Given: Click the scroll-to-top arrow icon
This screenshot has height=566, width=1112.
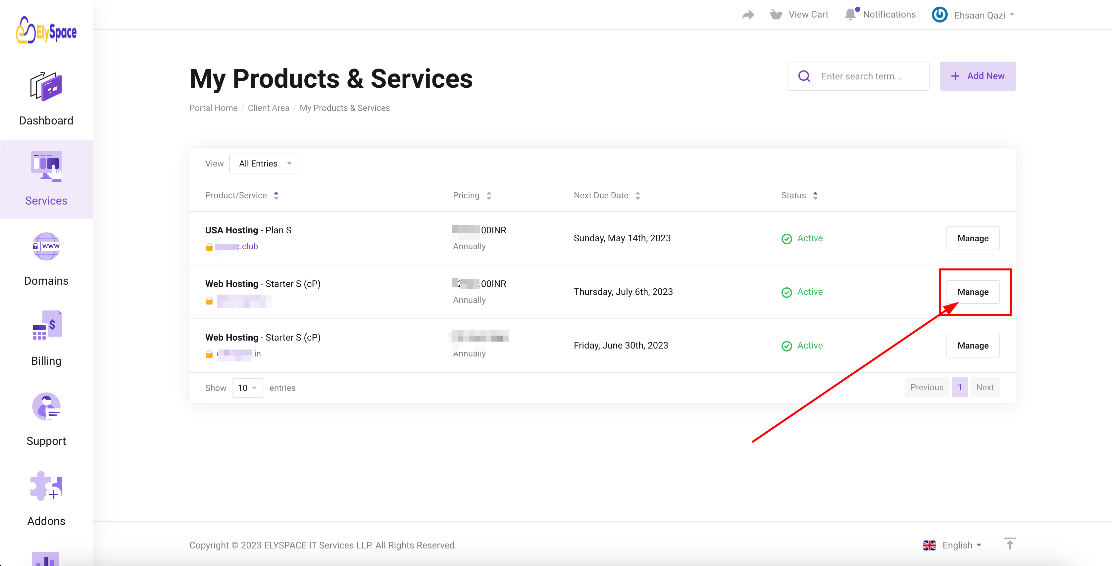Looking at the screenshot, I should [1009, 543].
